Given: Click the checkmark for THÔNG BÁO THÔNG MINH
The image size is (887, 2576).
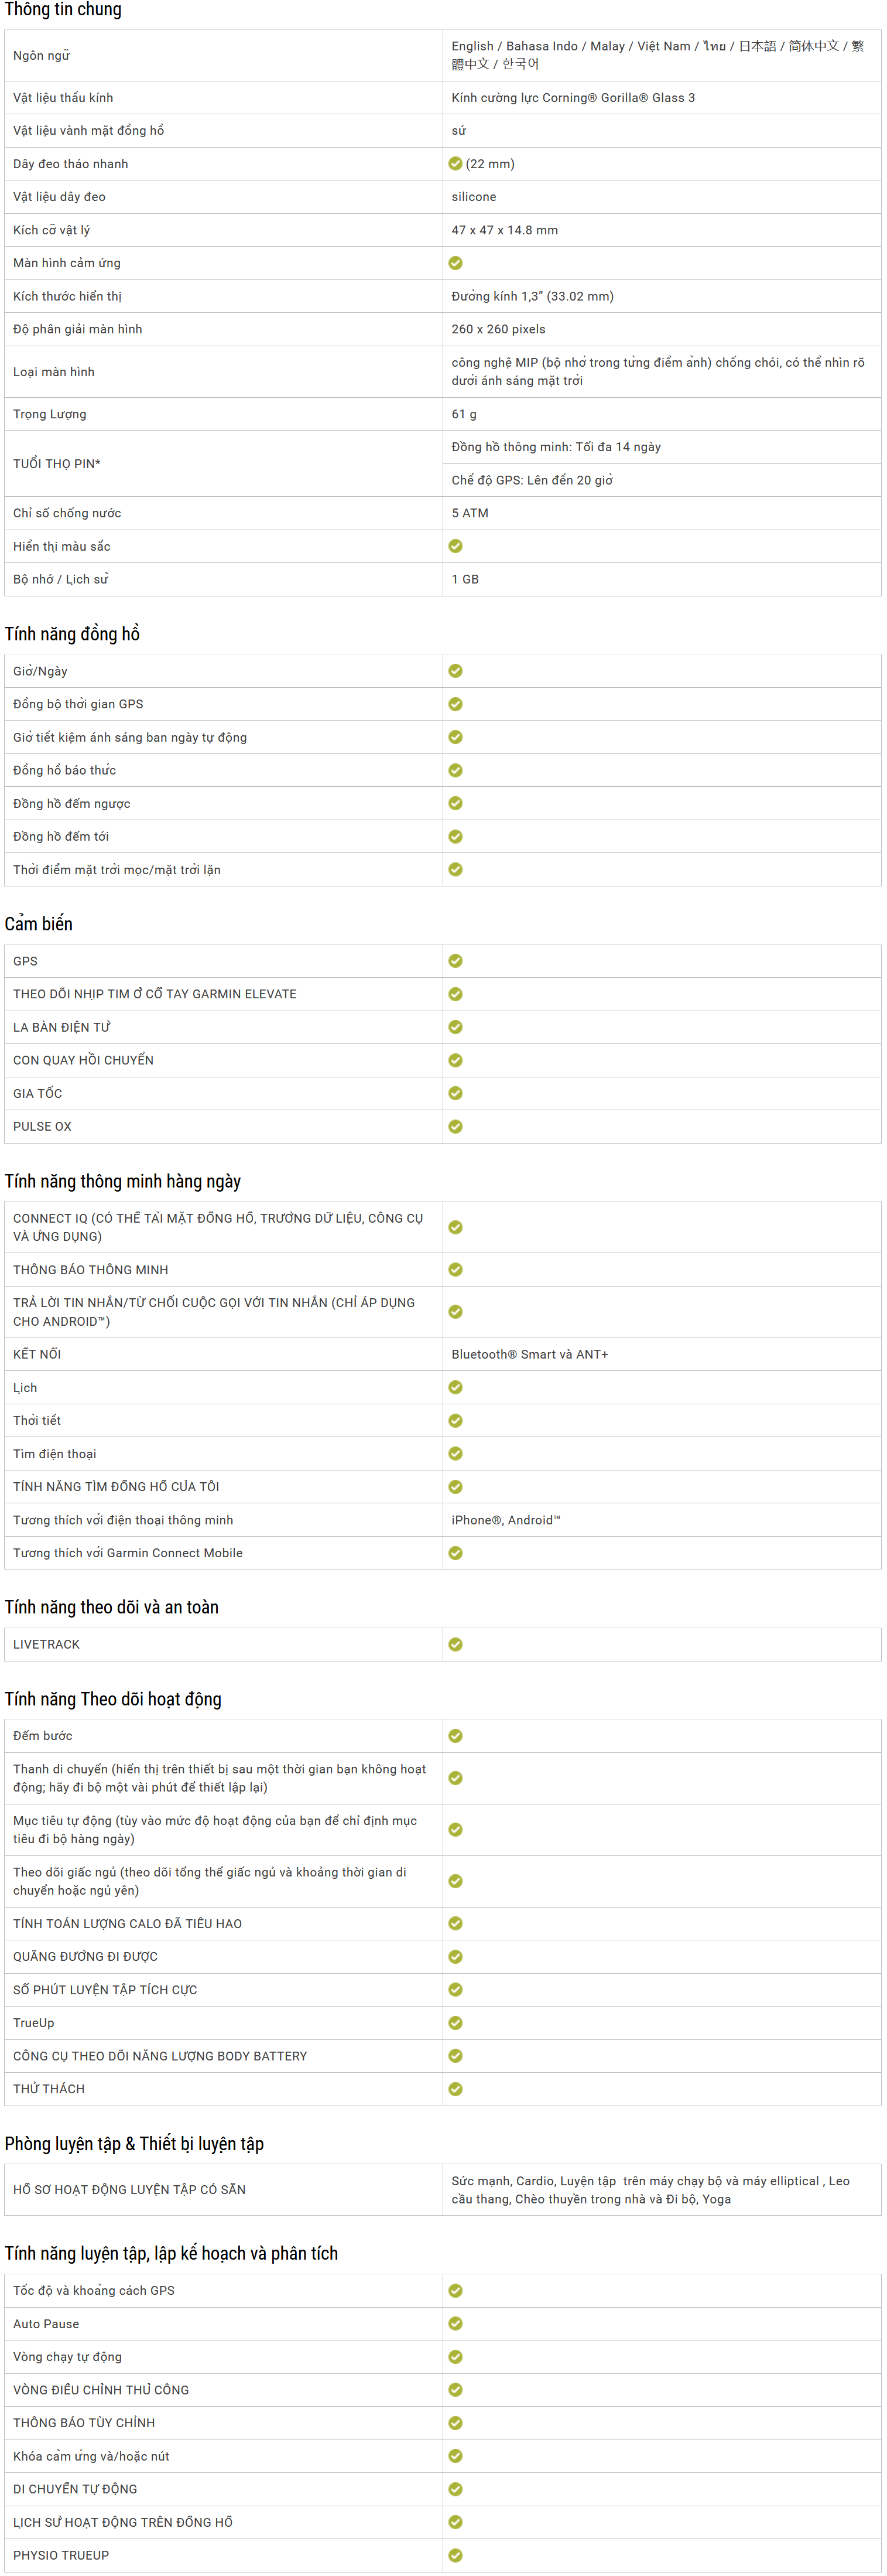Looking at the screenshot, I should pyautogui.click(x=456, y=1269).
